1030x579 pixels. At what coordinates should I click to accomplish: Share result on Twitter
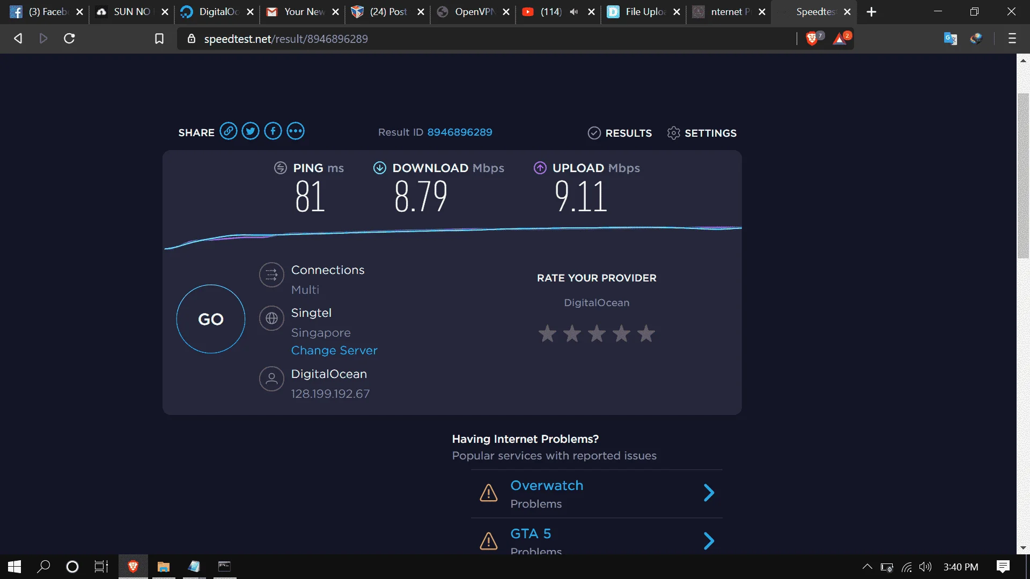point(251,131)
